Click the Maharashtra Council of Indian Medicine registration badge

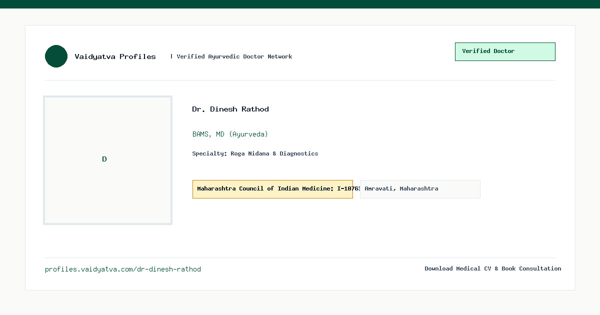(x=272, y=189)
